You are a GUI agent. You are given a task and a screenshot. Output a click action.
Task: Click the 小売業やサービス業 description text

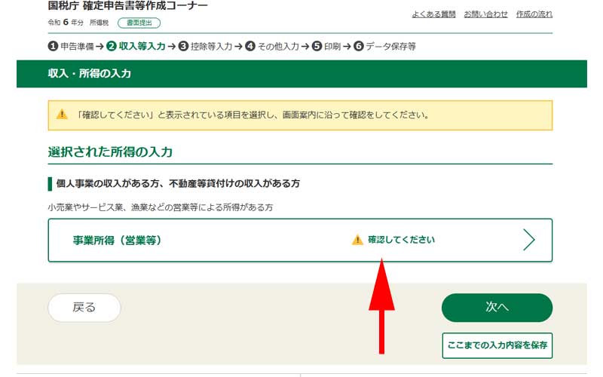pyautogui.click(x=161, y=207)
